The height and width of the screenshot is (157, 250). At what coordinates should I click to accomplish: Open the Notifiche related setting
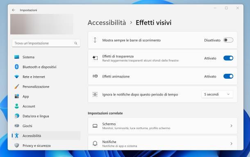coord(163,143)
